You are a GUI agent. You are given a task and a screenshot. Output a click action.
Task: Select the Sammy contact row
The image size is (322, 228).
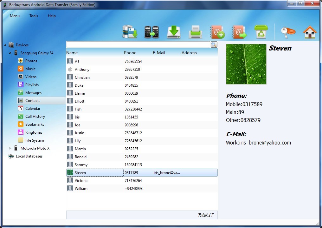point(142,164)
